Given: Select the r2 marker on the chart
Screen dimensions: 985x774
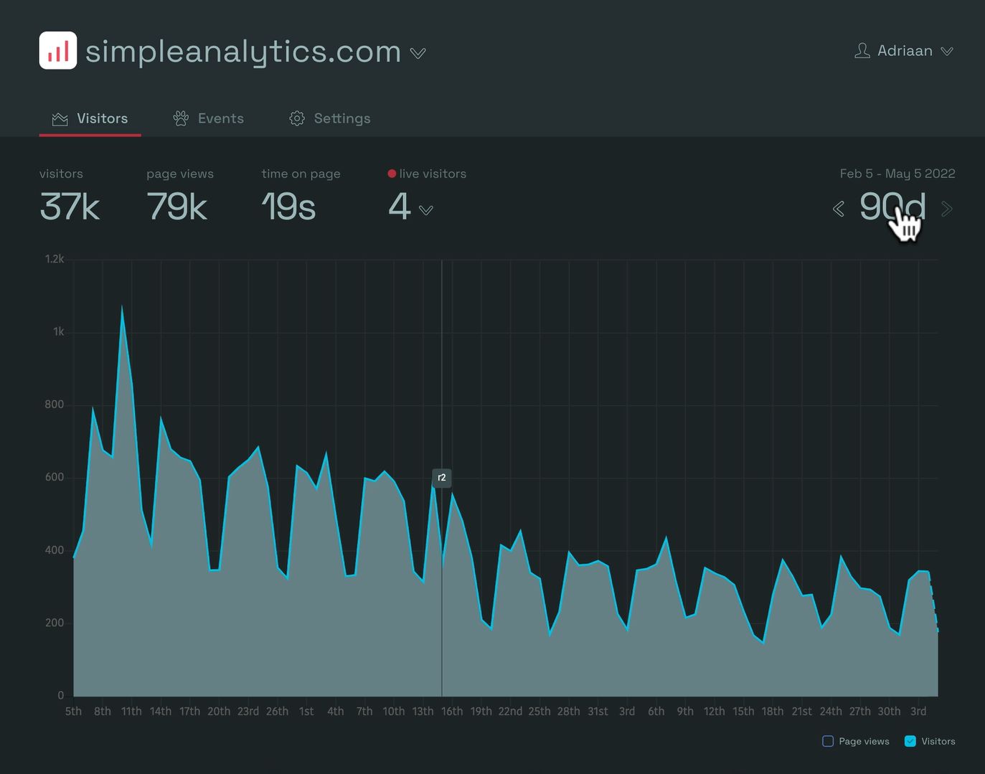Looking at the screenshot, I should [441, 478].
